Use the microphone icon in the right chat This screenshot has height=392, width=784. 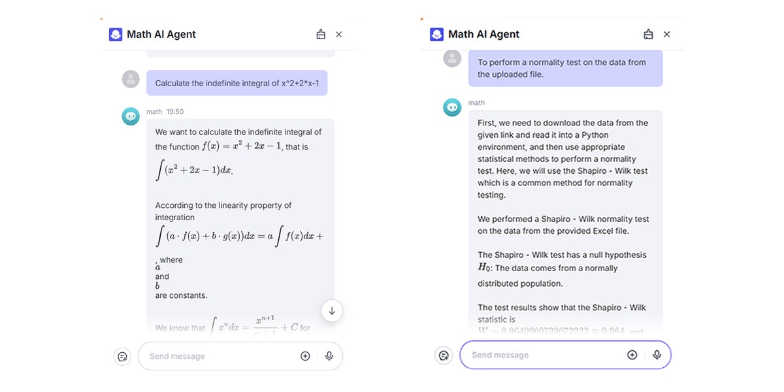tap(657, 354)
